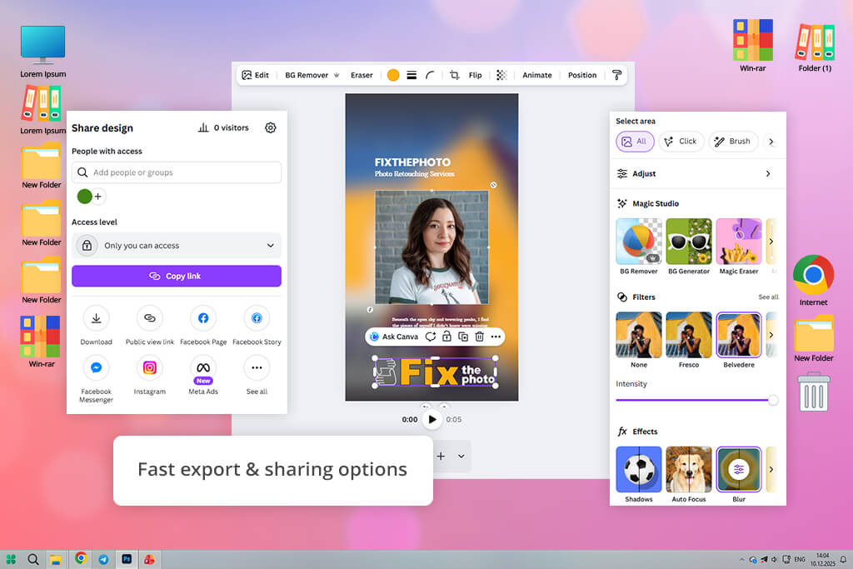The height and width of the screenshot is (569, 853).
Task: Show more effects arrow
Action: click(x=771, y=470)
